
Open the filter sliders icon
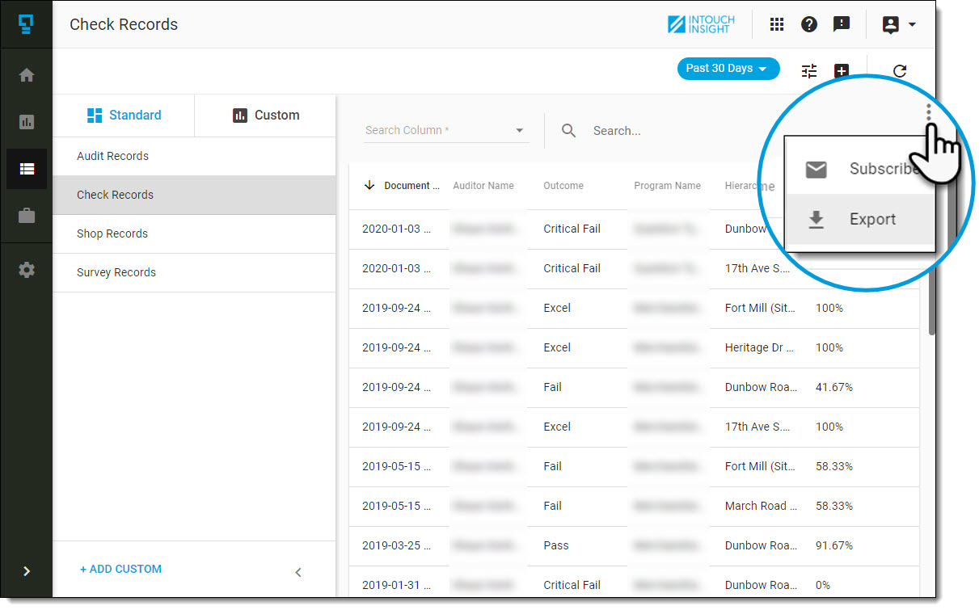809,71
